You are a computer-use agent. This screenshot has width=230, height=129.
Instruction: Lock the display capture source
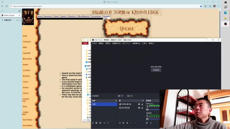tap(142, 108)
